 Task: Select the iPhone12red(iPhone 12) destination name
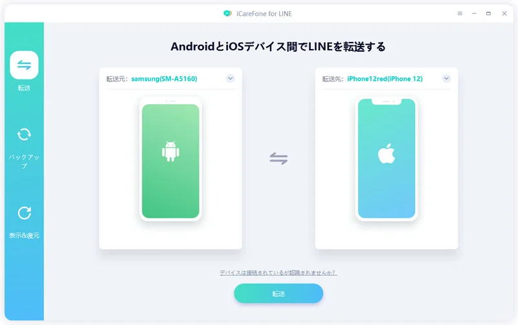(385, 79)
